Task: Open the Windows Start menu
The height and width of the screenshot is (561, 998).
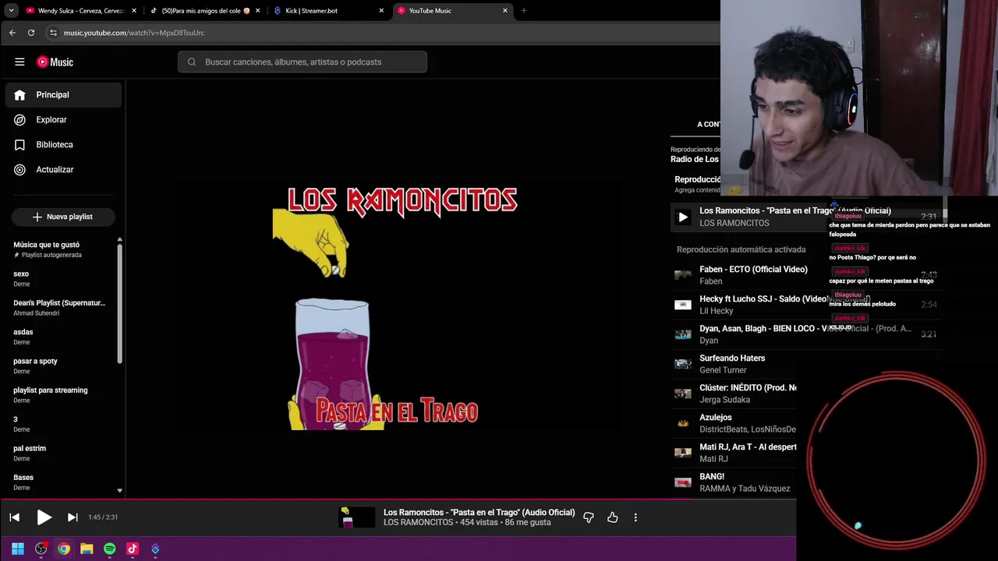Action: (18, 549)
